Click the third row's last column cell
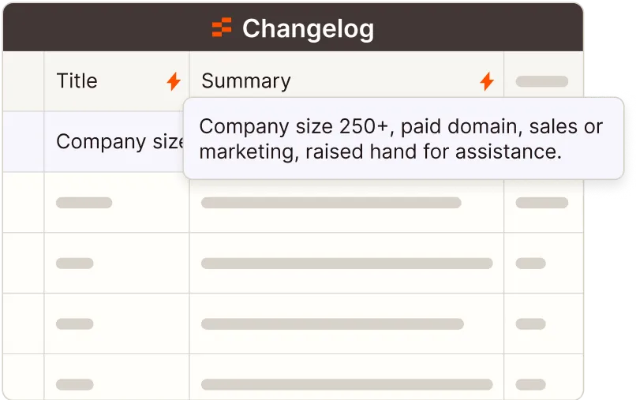The image size is (636, 400). click(x=542, y=264)
